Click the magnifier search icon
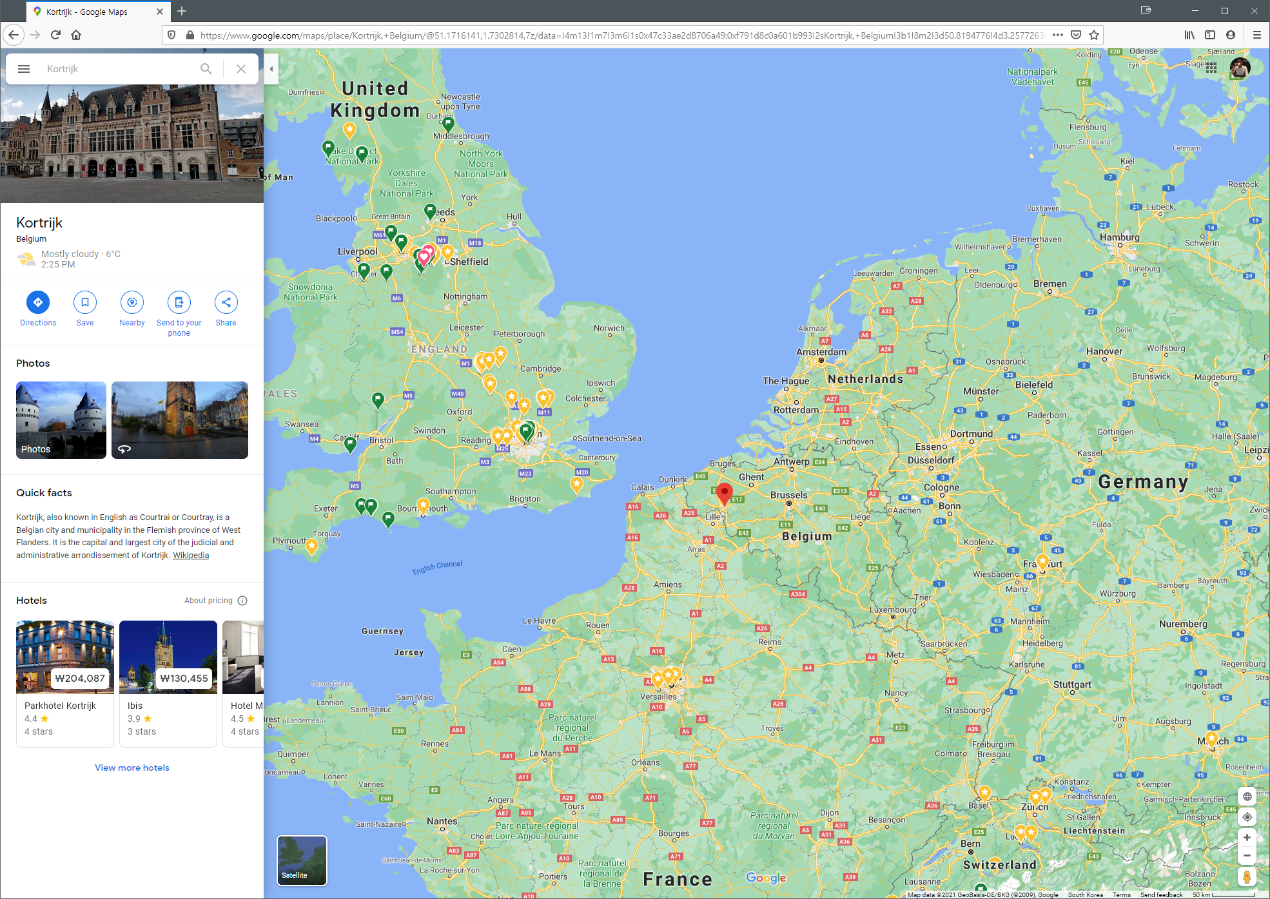Image resolution: width=1270 pixels, height=899 pixels. [206, 69]
